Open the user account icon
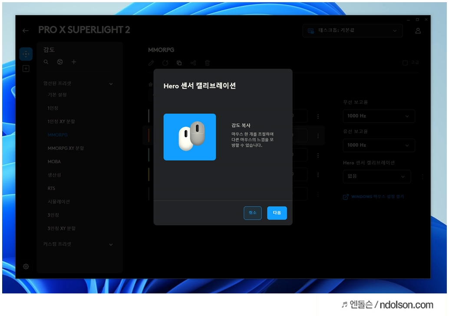The height and width of the screenshot is (316, 449). pyautogui.click(x=418, y=31)
